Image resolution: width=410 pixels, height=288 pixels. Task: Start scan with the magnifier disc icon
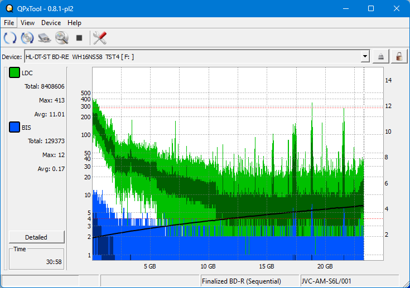pos(61,38)
